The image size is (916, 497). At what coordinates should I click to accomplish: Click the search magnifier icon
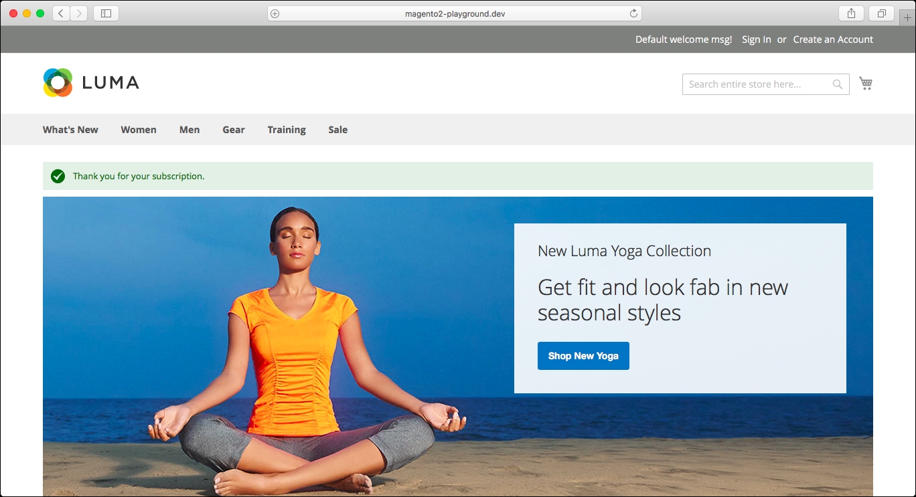(x=838, y=84)
